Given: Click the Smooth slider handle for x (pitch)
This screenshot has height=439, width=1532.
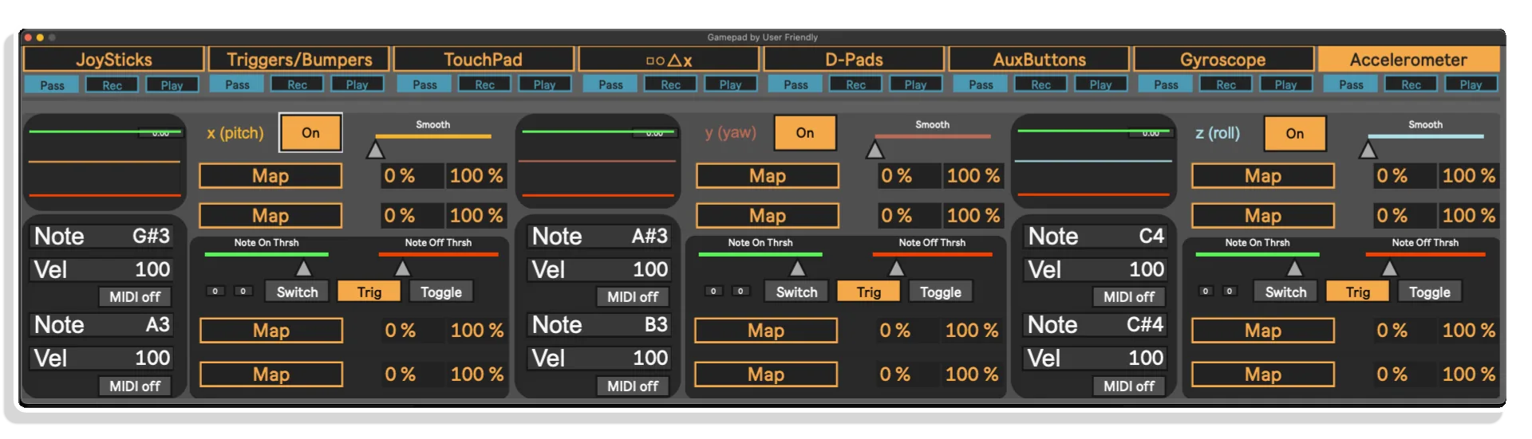Looking at the screenshot, I should pos(375,150).
